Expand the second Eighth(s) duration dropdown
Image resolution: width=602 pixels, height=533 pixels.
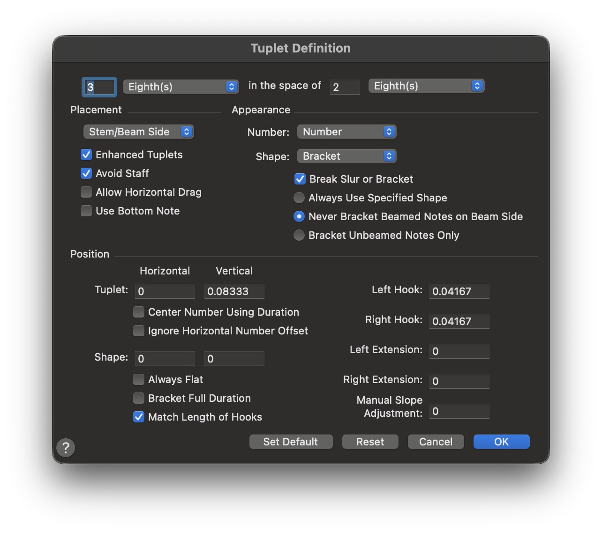click(x=426, y=86)
